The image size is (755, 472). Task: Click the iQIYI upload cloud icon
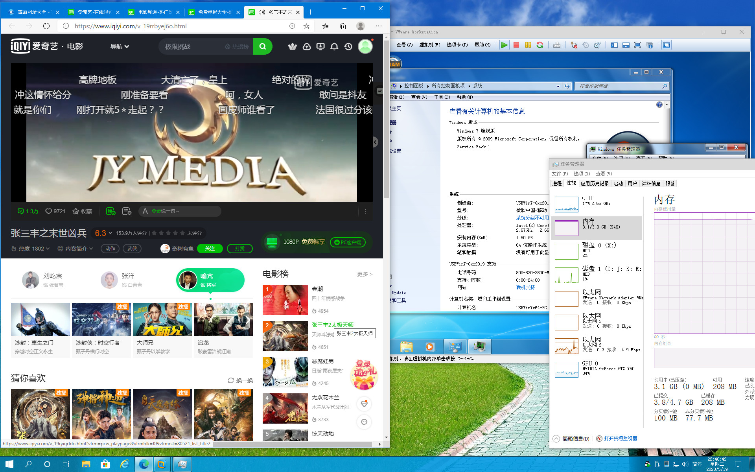pos(307,47)
